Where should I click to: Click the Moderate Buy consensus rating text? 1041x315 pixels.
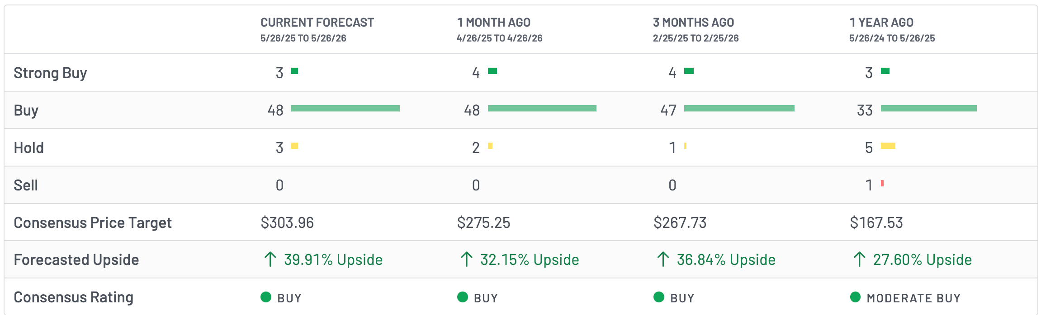pyautogui.click(x=913, y=298)
